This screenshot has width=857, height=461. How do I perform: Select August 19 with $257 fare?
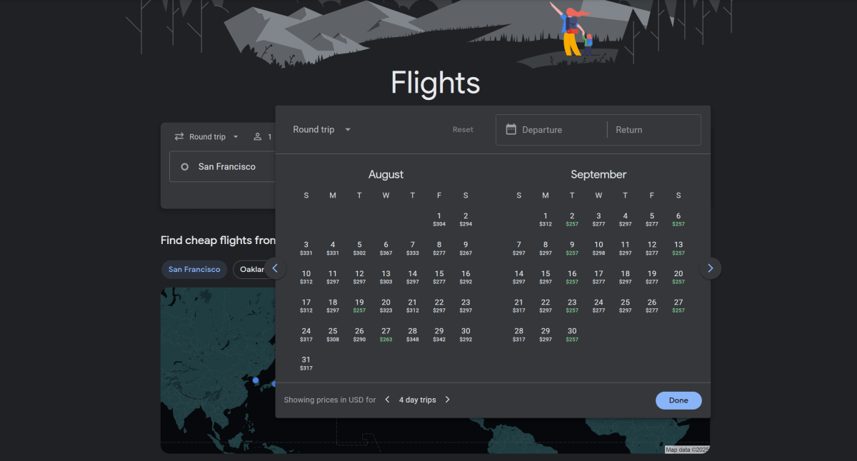pos(359,306)
